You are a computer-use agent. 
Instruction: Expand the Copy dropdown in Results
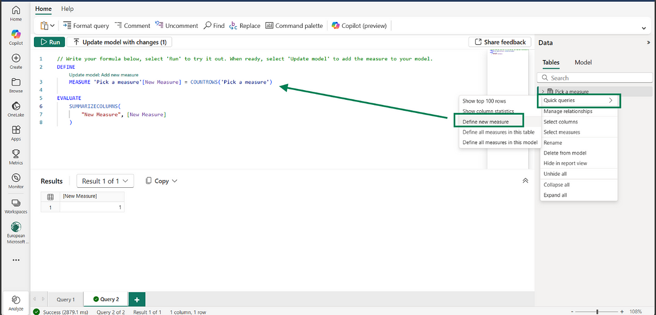point(162,181)
